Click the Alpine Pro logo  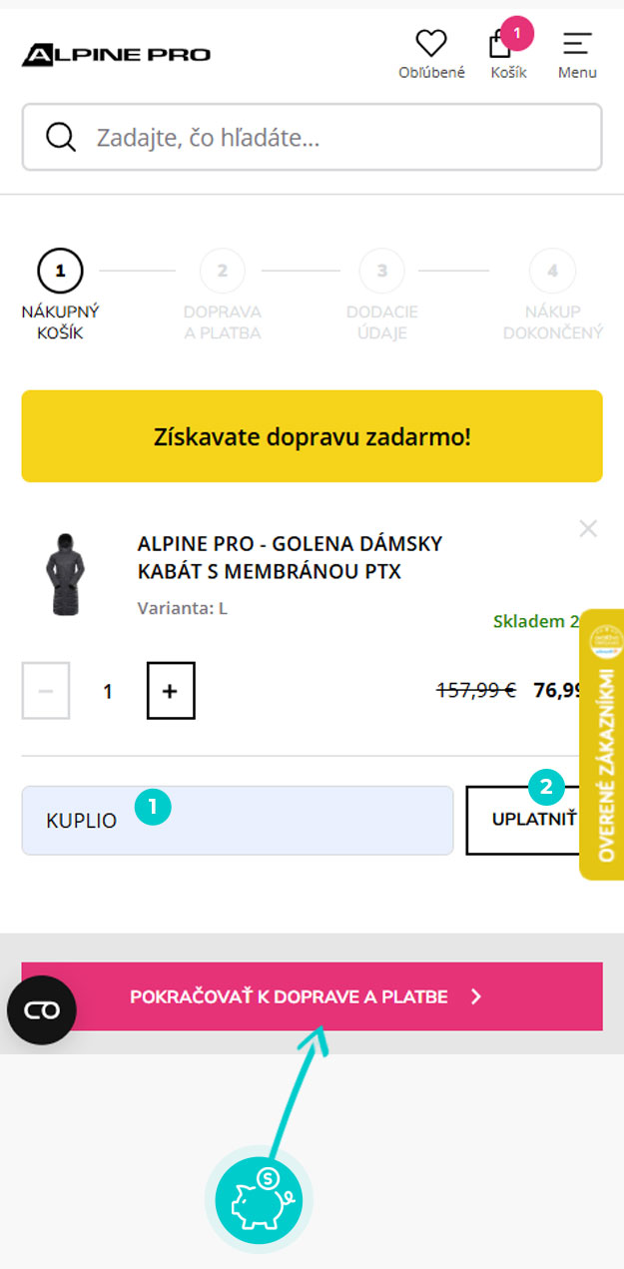point(116,54)
